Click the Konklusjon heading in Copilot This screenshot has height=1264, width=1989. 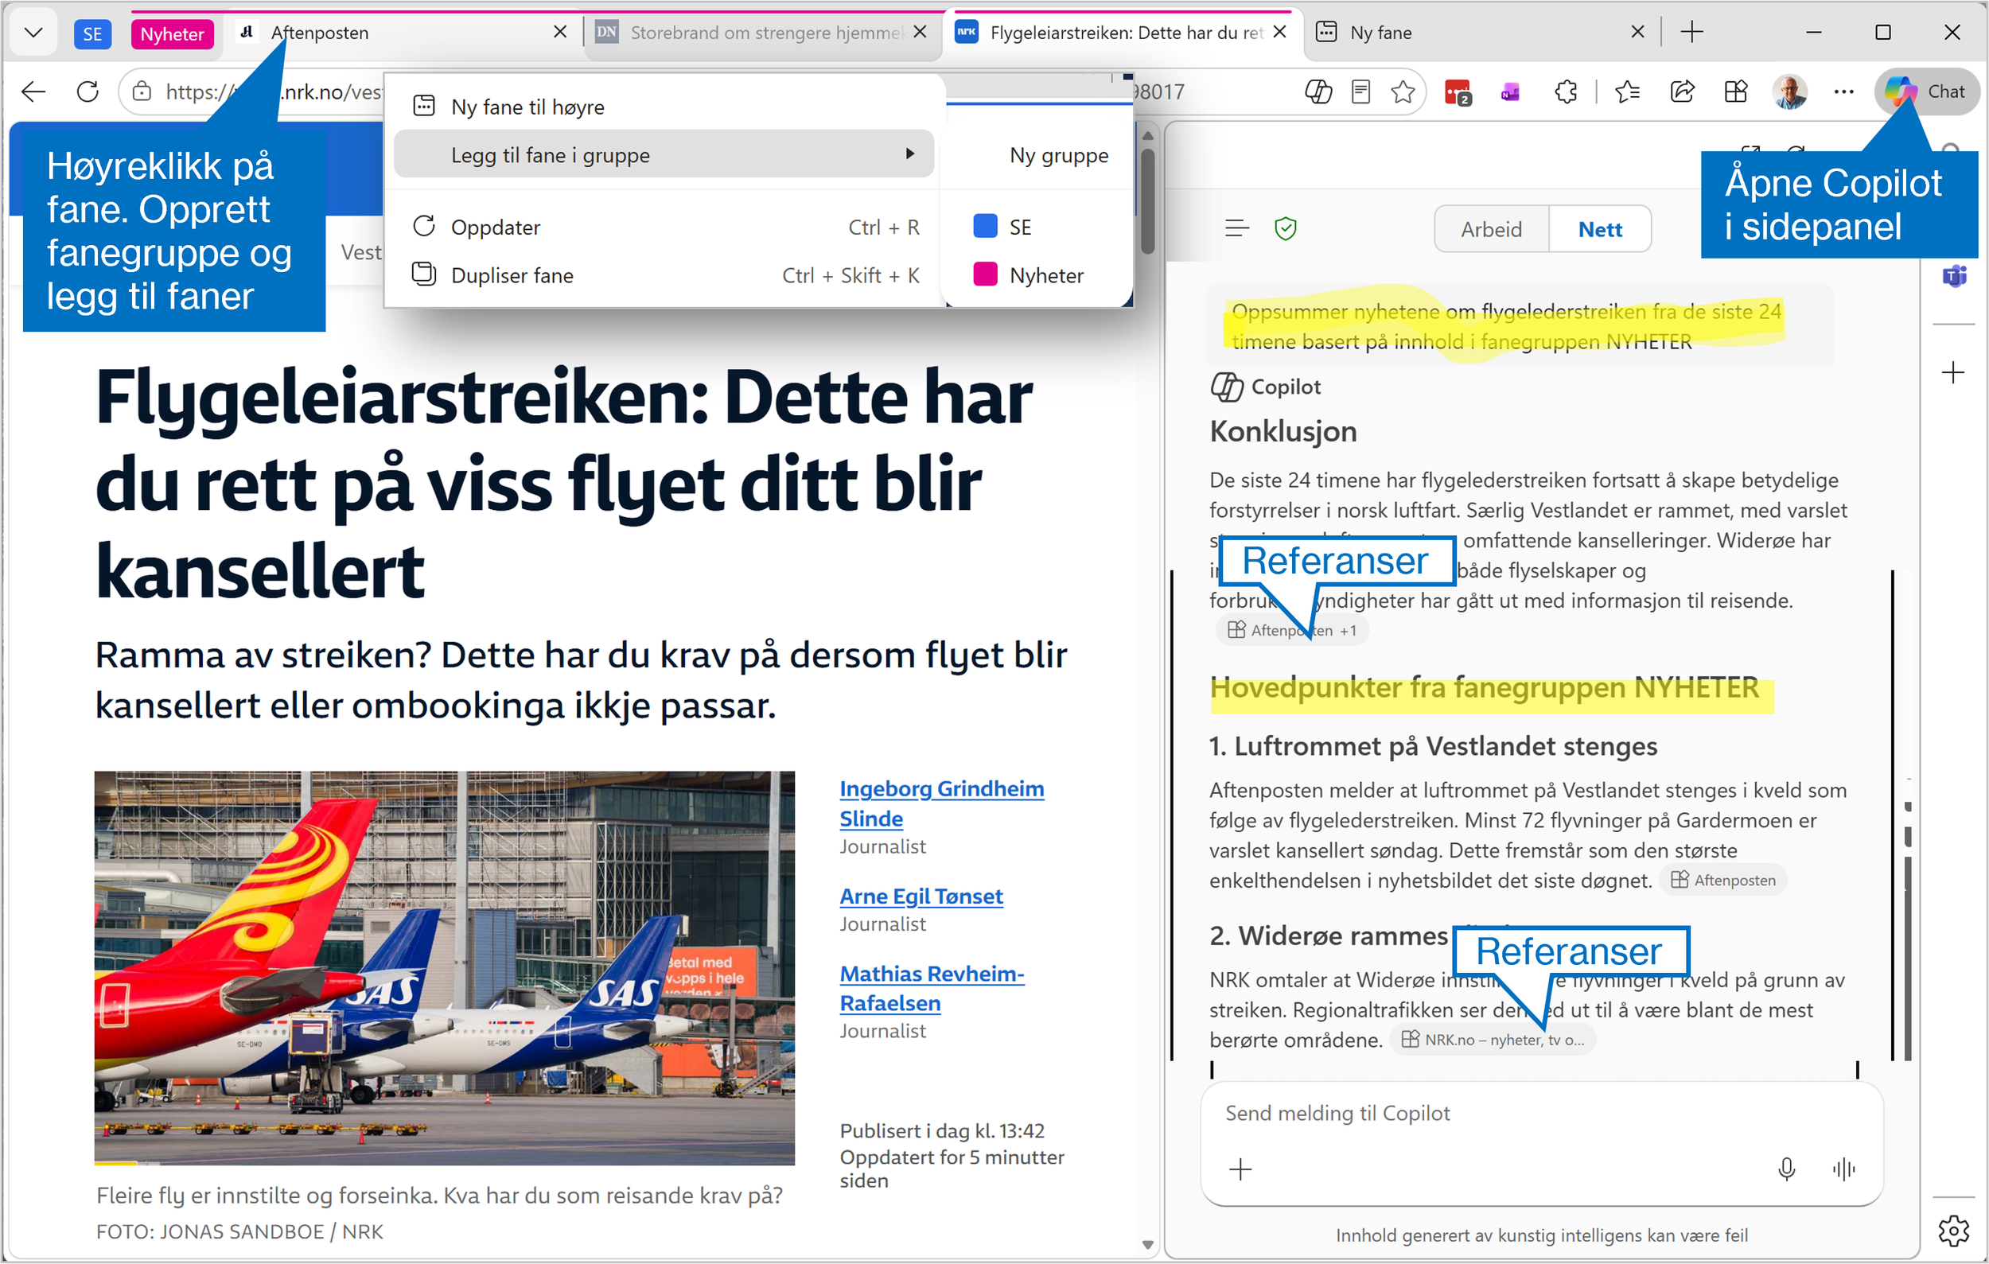[x=1283, y=432]
